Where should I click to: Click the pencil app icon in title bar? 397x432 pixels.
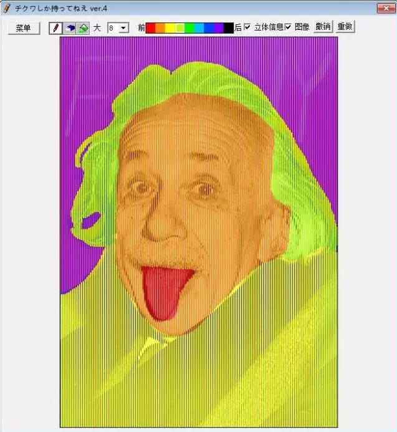[7, 8]
